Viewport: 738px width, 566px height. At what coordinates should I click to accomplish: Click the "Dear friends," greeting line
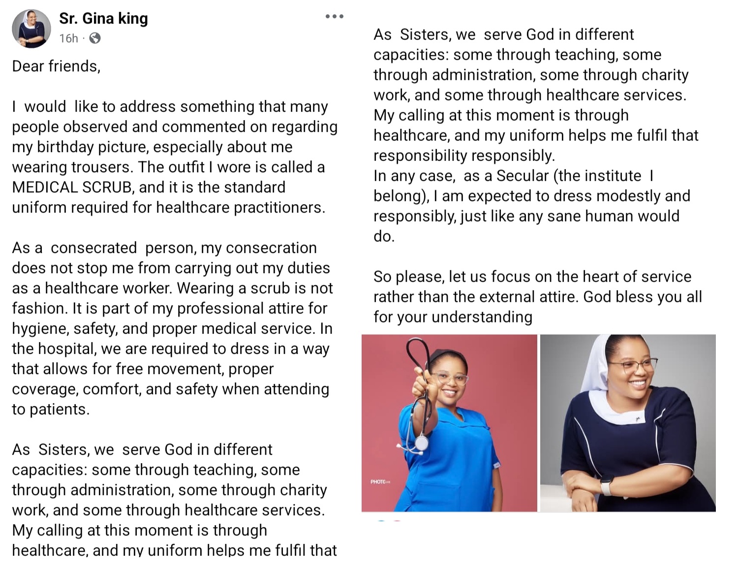click(x=56, y=66)
